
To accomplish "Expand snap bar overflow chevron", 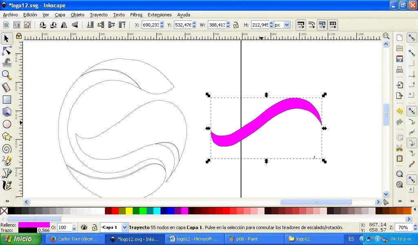I will (x=412, y=201).
